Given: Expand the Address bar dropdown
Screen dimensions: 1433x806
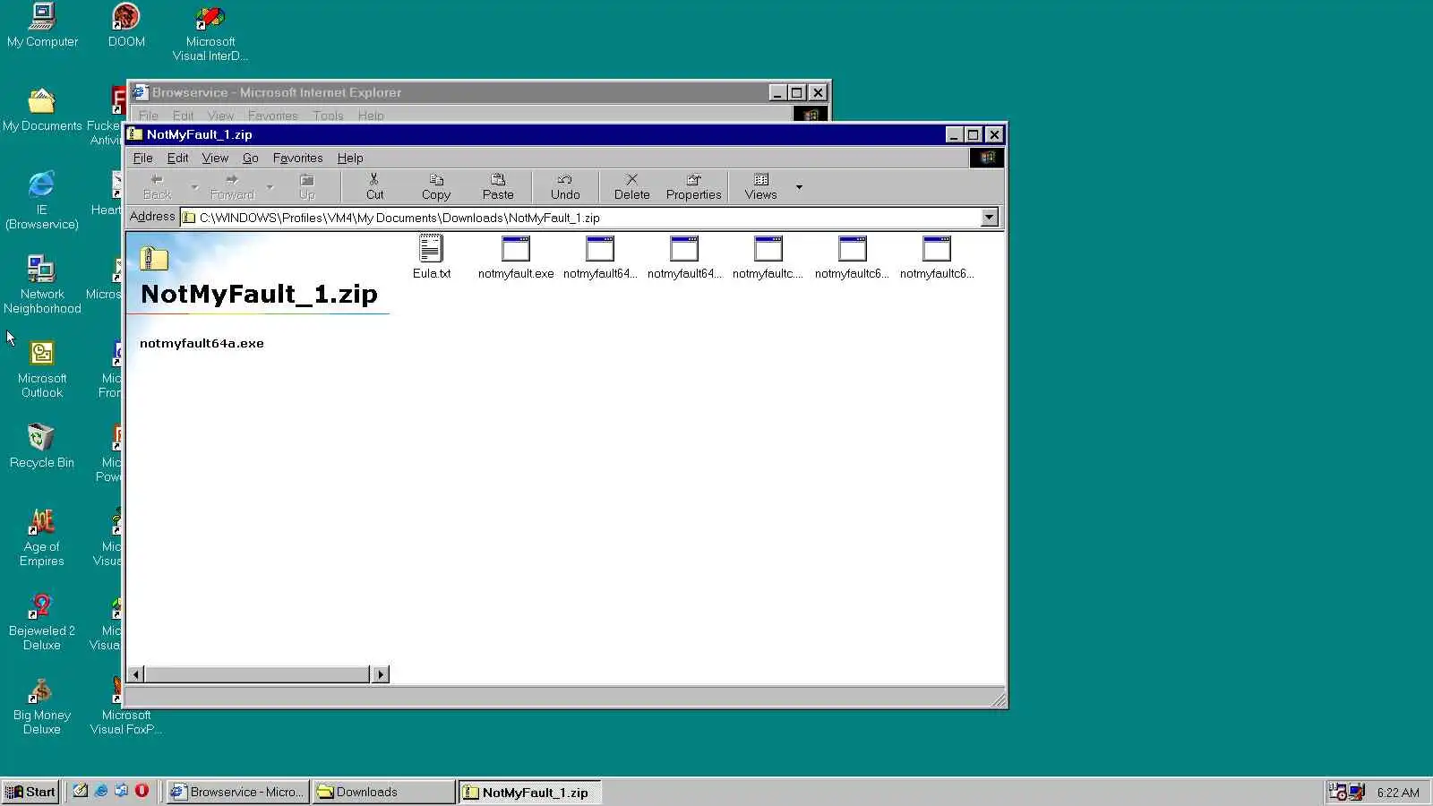Looking at the screenshot, I should (989, 218).
